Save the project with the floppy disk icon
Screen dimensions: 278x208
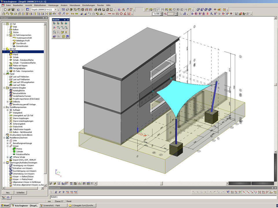(x=13, y=10)
